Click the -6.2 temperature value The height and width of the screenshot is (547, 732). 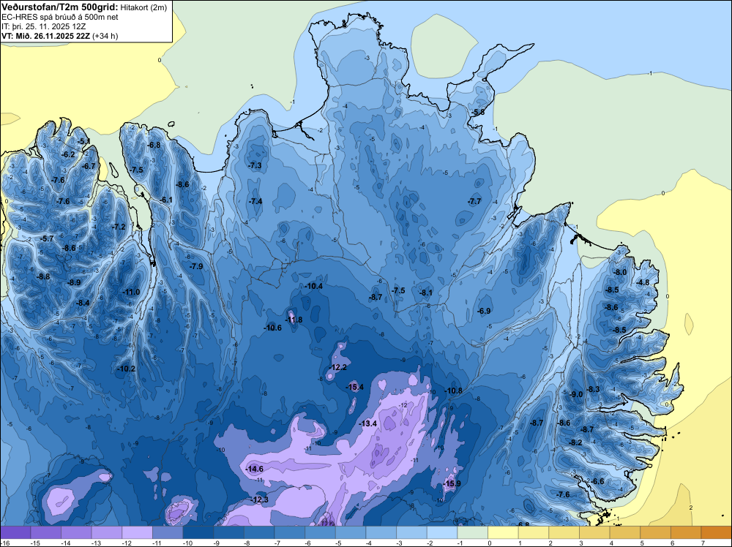pyautogui.click(x=69, y=154)
